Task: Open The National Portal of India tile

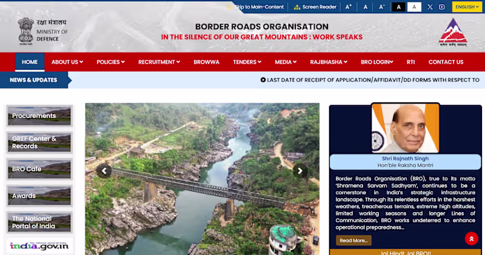Action: [39, 222]
